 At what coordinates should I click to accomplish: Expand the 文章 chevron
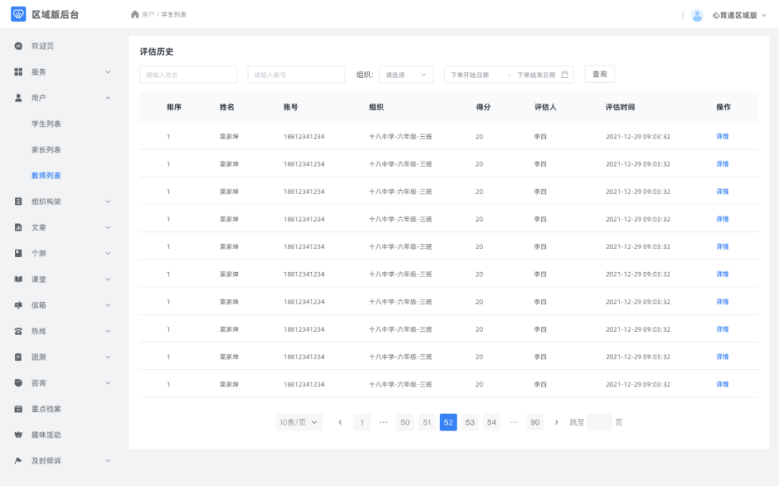(x=108, y=227)
